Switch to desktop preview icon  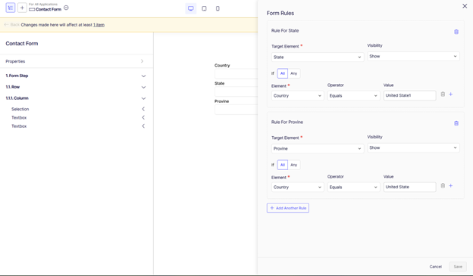[x=191, y=8]
